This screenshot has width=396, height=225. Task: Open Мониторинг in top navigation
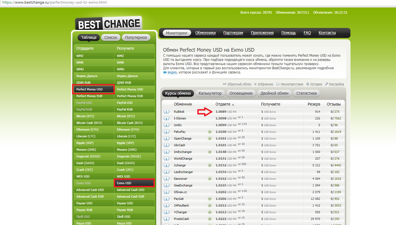177,33
